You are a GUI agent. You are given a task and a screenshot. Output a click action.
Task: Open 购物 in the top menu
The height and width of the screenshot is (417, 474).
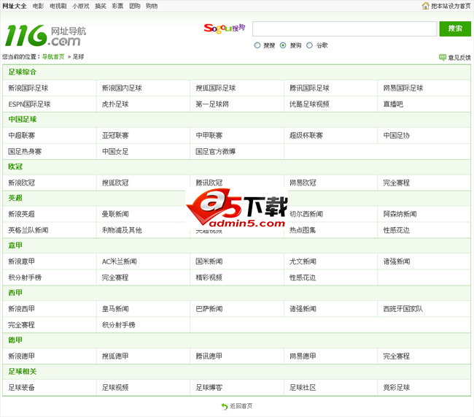tap(152, 6)
